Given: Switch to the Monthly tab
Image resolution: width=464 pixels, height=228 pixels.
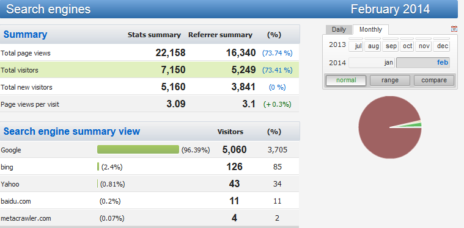Looking at the screenshot, I should pos(370,29).
